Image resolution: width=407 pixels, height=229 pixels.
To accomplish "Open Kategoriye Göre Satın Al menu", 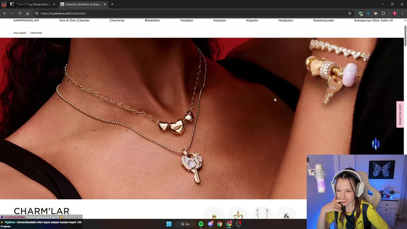I will coord(373,20).
